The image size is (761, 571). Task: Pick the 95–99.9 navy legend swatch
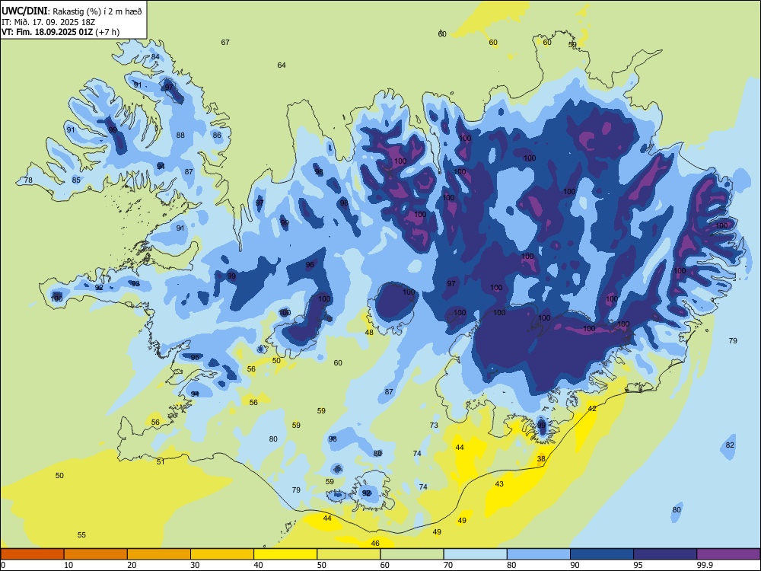(x=665, y=554)
